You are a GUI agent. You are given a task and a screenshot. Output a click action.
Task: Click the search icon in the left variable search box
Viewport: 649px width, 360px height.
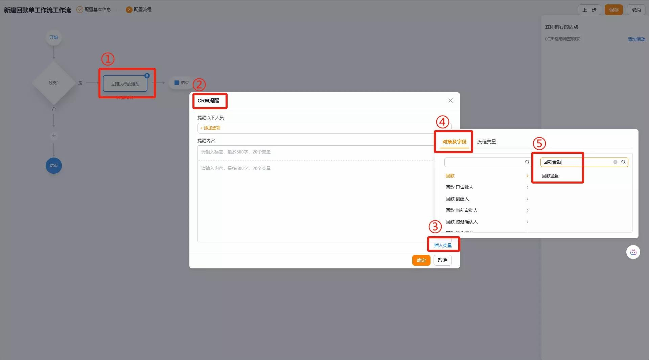tap(527, 162)
